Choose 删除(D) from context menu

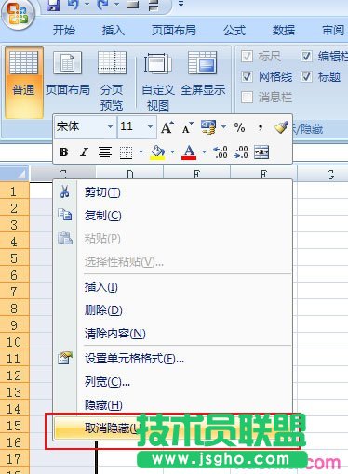[172, 310]
